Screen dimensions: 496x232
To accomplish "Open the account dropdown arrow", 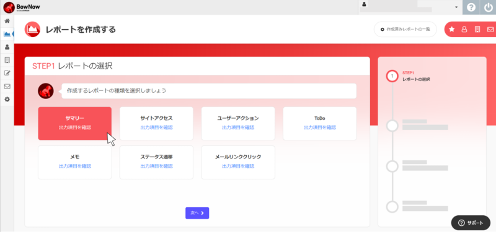I will [x=456, y=7].
